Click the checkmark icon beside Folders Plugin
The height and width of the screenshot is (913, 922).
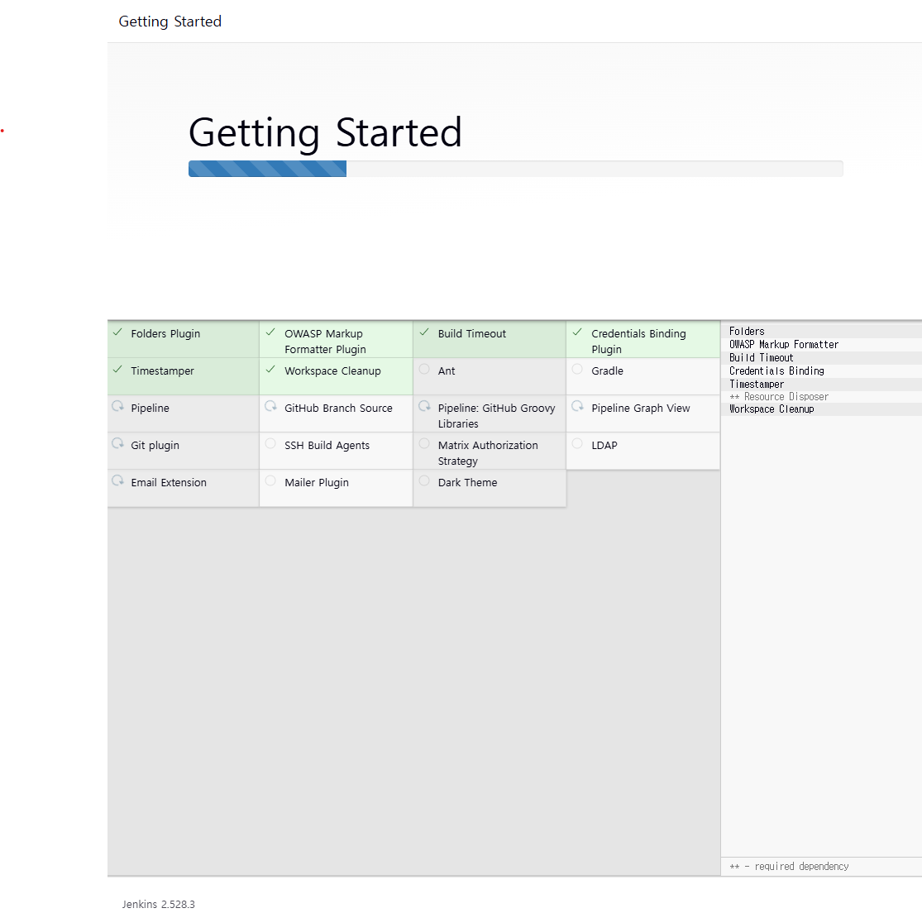[x=117, y=332]
